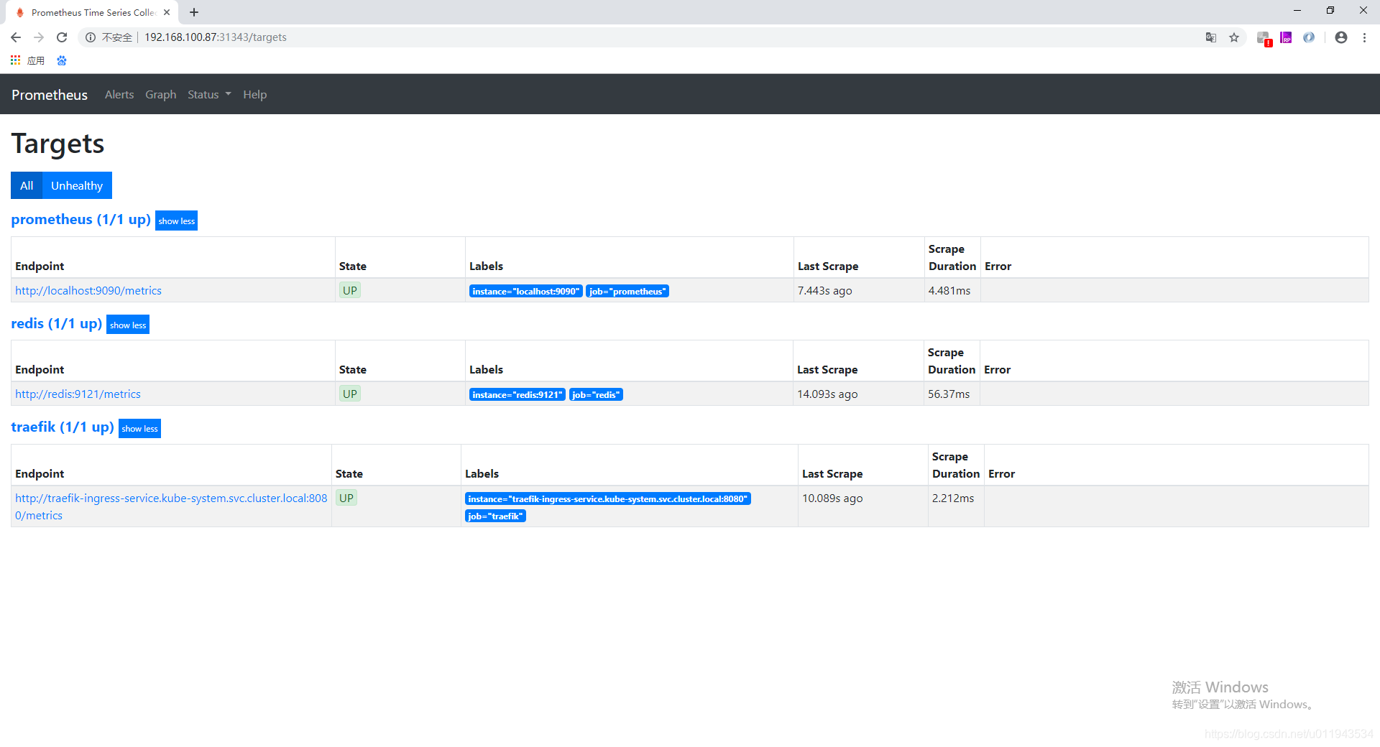Image resolution: width=1380 pixels, height=747 pixels.
Task: Reload the Prometheus targets page
Action: pyautogui.click(x=62, y=37)
